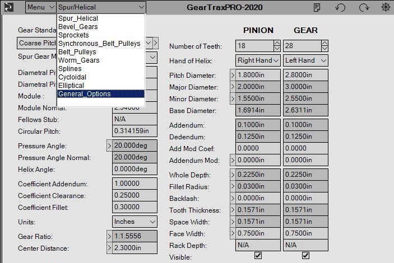Decrease Pinion number of teeth with down arrow
Screen dimensions: 394x263
click(277, 49)
